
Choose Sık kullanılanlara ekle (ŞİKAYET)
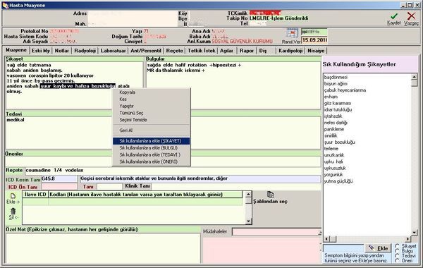pyautogui.click(x=151, y=141)
